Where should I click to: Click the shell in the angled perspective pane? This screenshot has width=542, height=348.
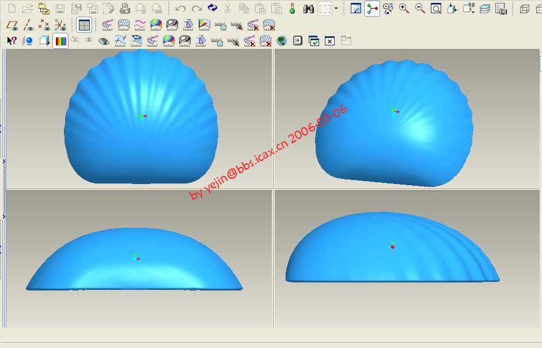pos(394,123)
